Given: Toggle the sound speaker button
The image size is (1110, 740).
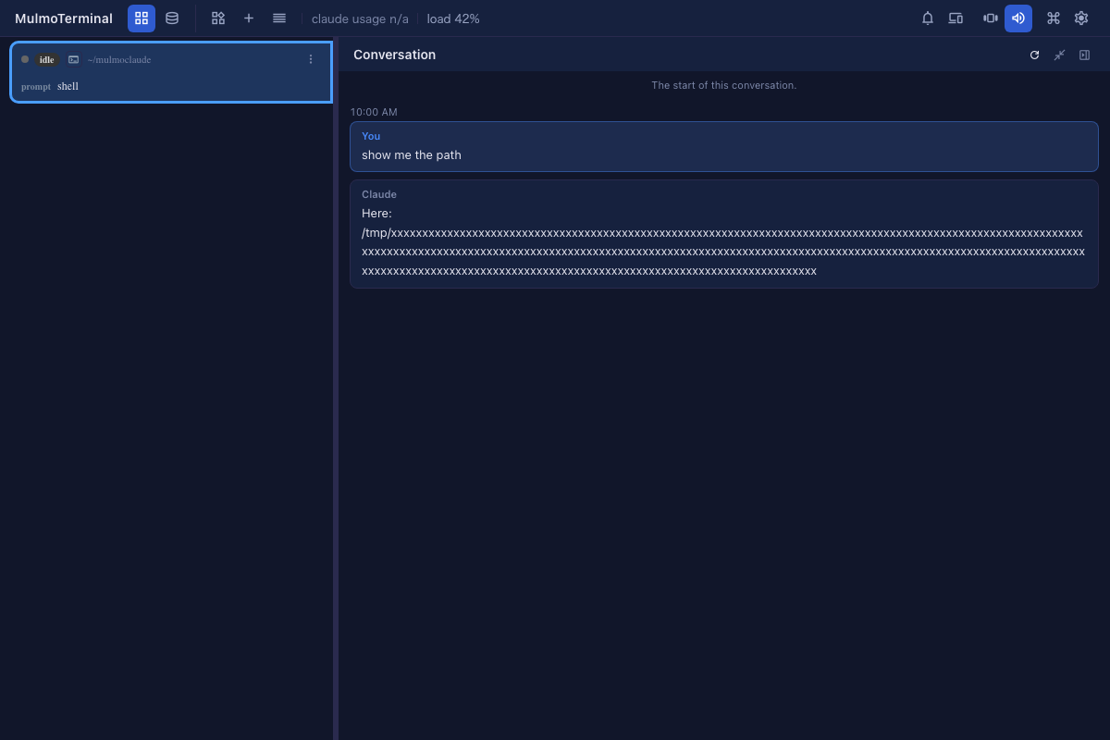Looking at the screenshot, I should (1018, 18).
